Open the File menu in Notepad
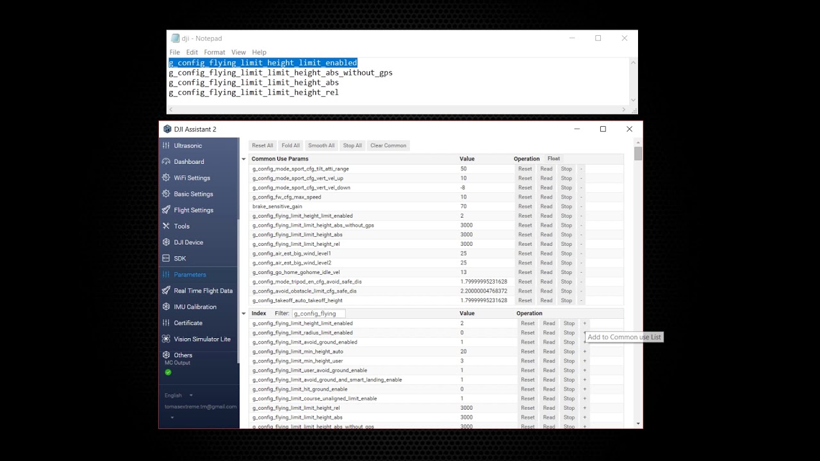The width and height of the screenshot is (820, 461). coord(174,52)
